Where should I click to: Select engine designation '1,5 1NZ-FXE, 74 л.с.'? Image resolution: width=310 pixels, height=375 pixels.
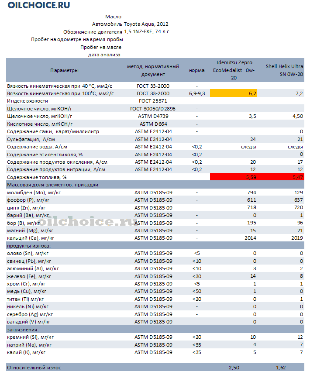[x=147, y=31]
